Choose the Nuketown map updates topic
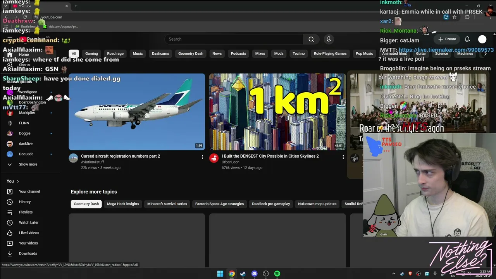 click(317, 204)
